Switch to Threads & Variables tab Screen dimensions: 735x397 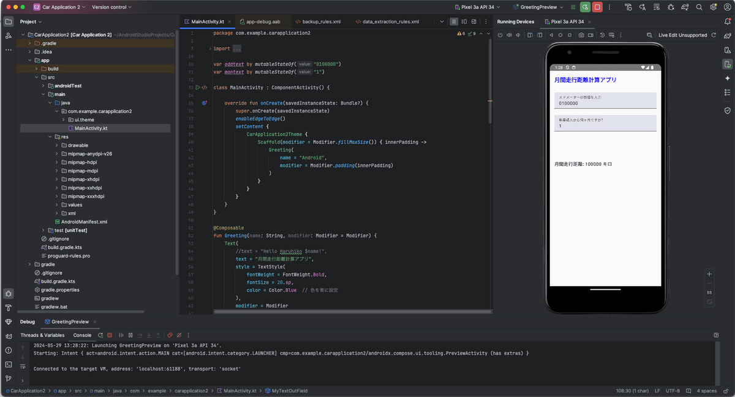click(42, 335)
